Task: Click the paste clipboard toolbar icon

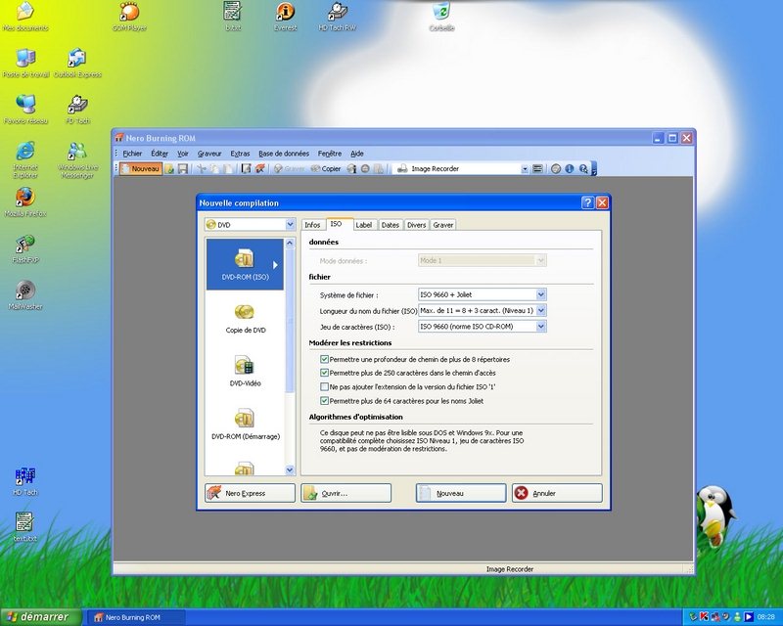Action: pos(227,169)
